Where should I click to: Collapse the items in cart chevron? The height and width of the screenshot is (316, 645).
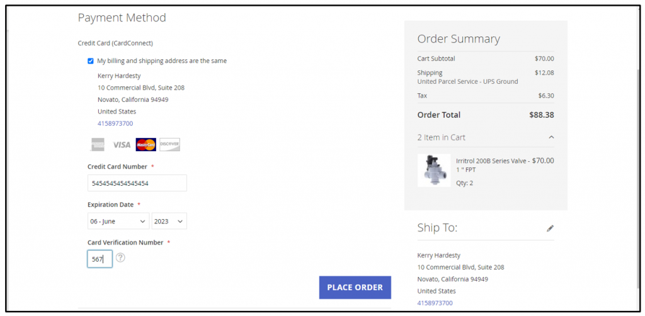tap(551, 137)
